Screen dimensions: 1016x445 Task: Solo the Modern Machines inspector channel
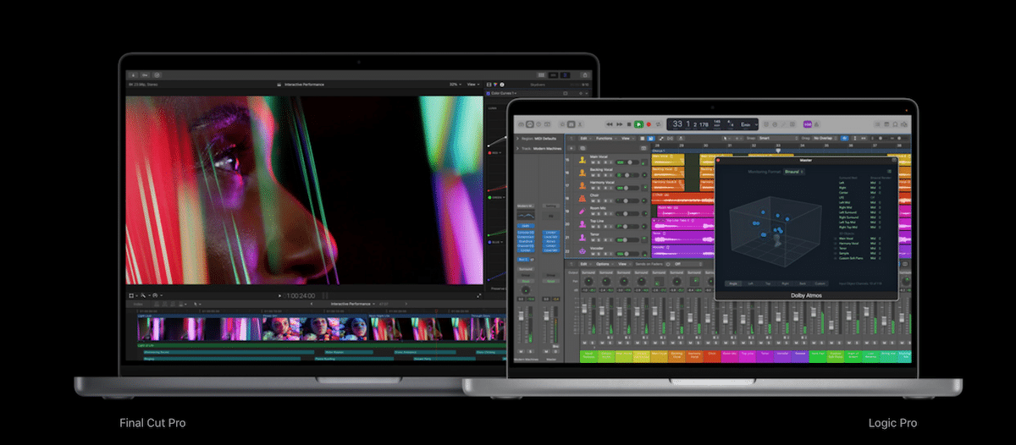click(x=530, y=351)
